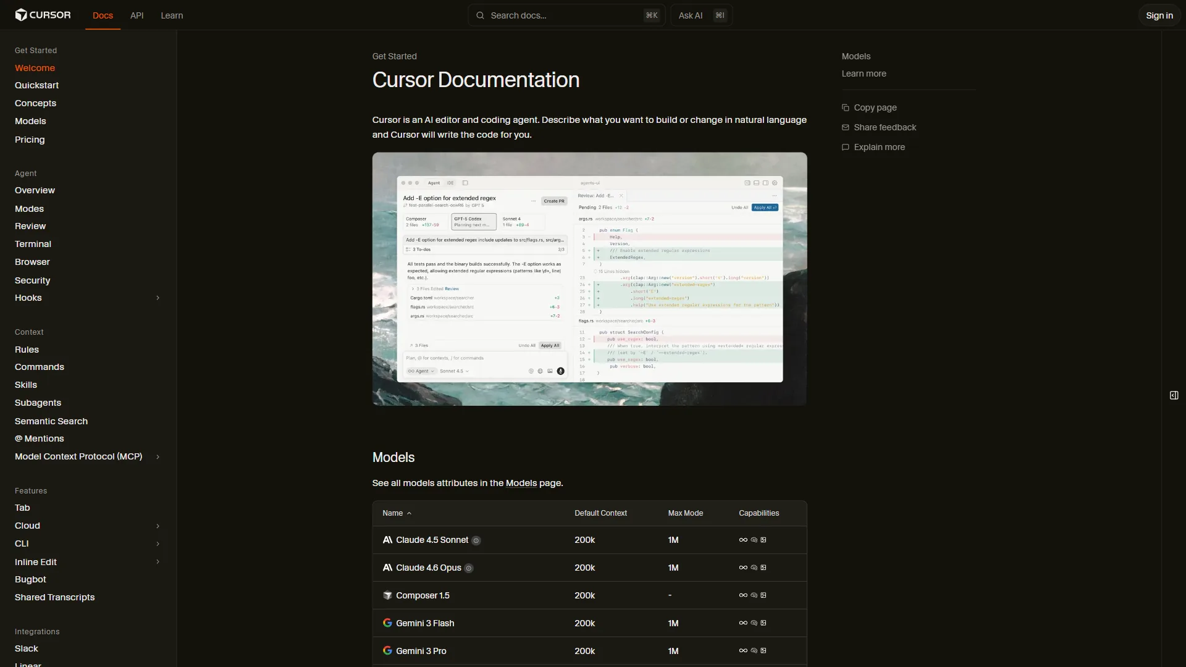Click the Copy page button
Screen dimensions: 1186x667
869,107
